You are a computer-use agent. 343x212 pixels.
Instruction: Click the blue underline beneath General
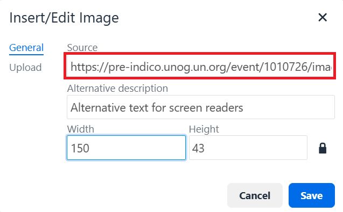pos(26,54)
